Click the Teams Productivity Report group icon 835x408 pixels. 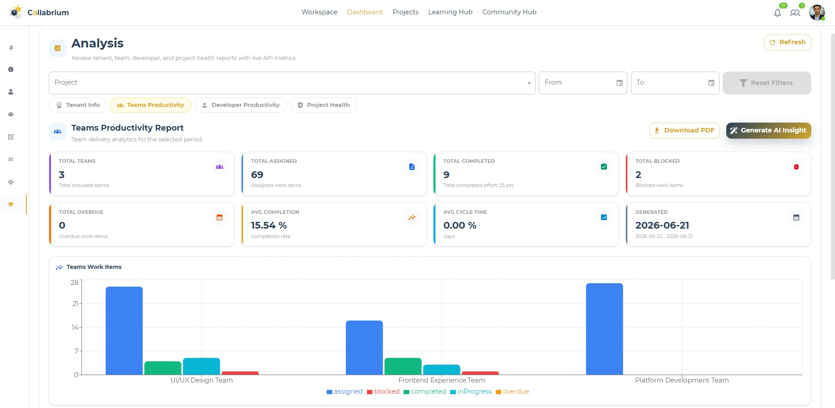pos(58,132)
